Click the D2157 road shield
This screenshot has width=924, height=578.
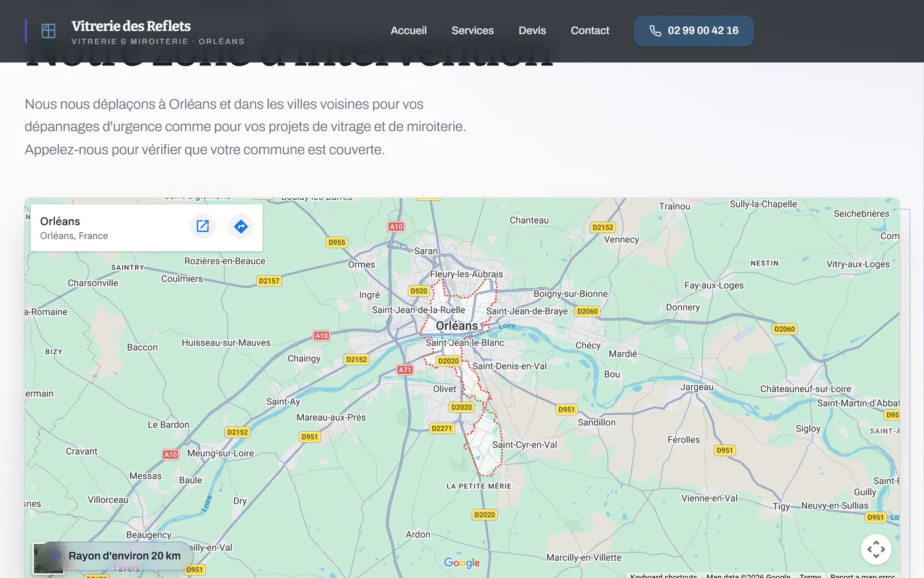click(x=269, y=281)
